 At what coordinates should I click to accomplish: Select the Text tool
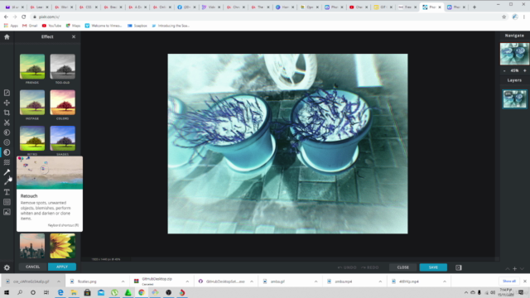pyautogui.click(x=7, y=192)
